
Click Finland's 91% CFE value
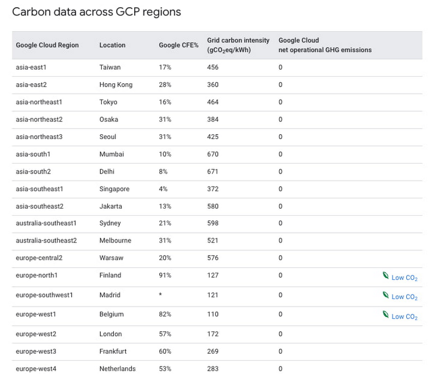(x=165, y=275)
